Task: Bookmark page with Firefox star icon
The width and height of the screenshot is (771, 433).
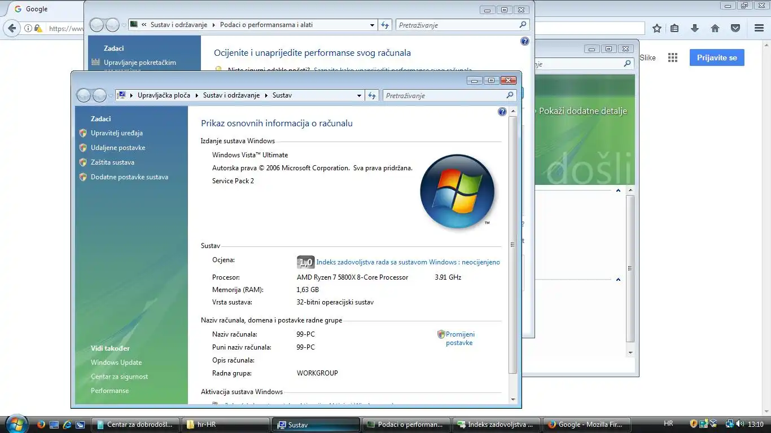Action: coord(657,28)
